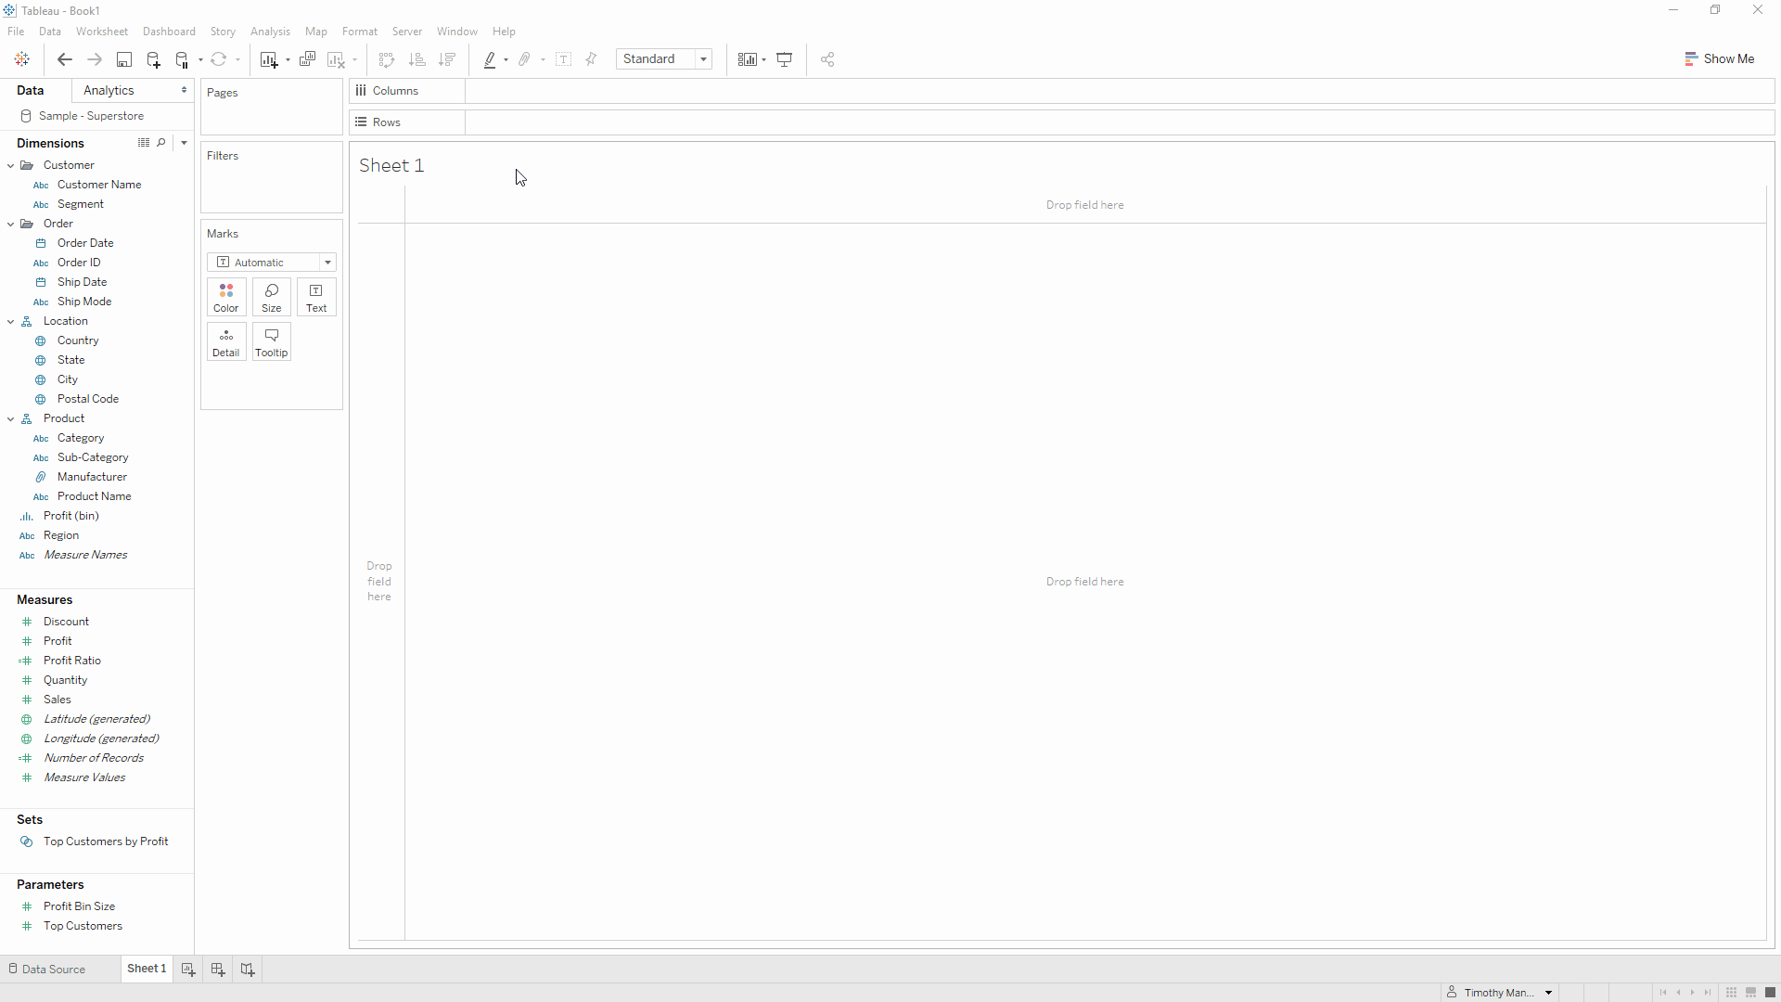
Task: Open the Dimensions pane options arrow
Action: click(x=184, y=143)
